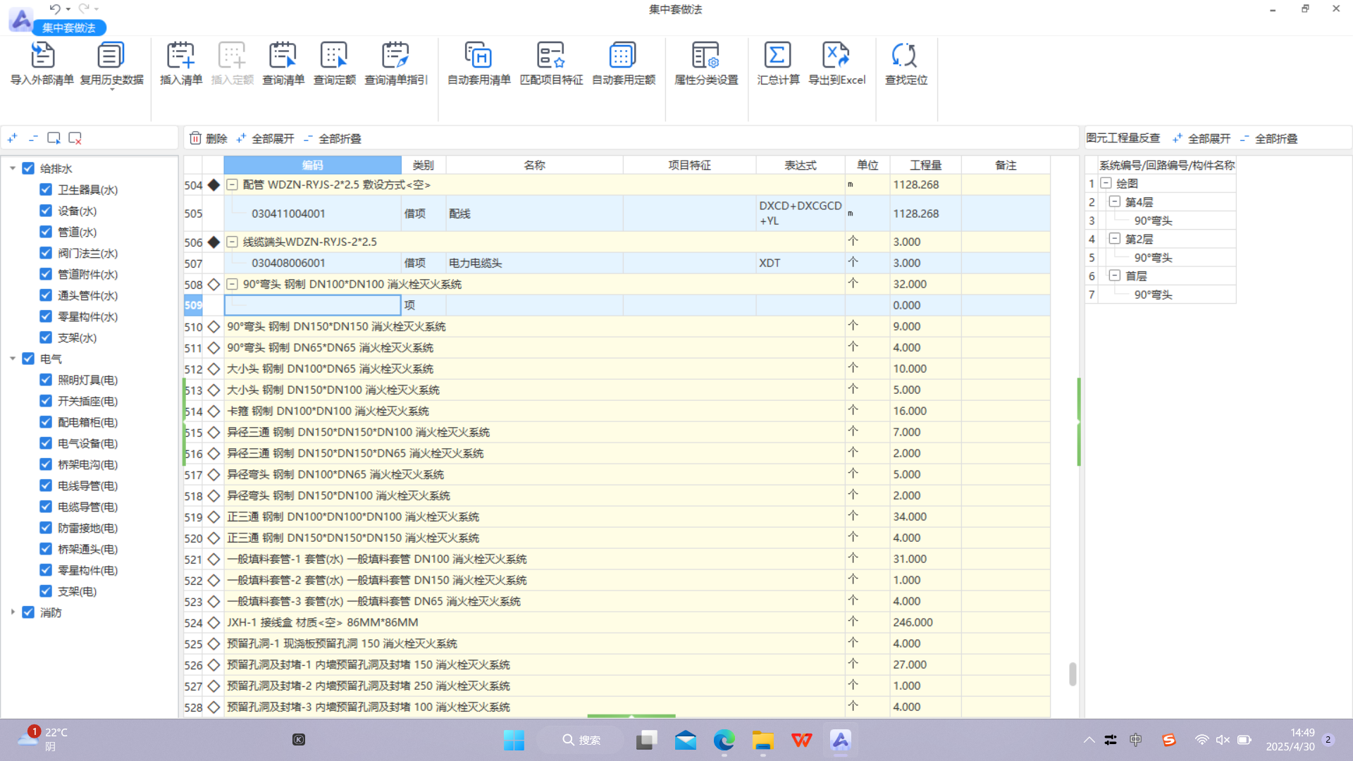Viewport: 1353px width, 761px height.
Task: Collapse the 电气 tree node
Action: click(x=13, y=359)
